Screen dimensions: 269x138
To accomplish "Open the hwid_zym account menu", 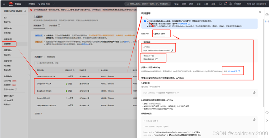I will click(257, 4).
